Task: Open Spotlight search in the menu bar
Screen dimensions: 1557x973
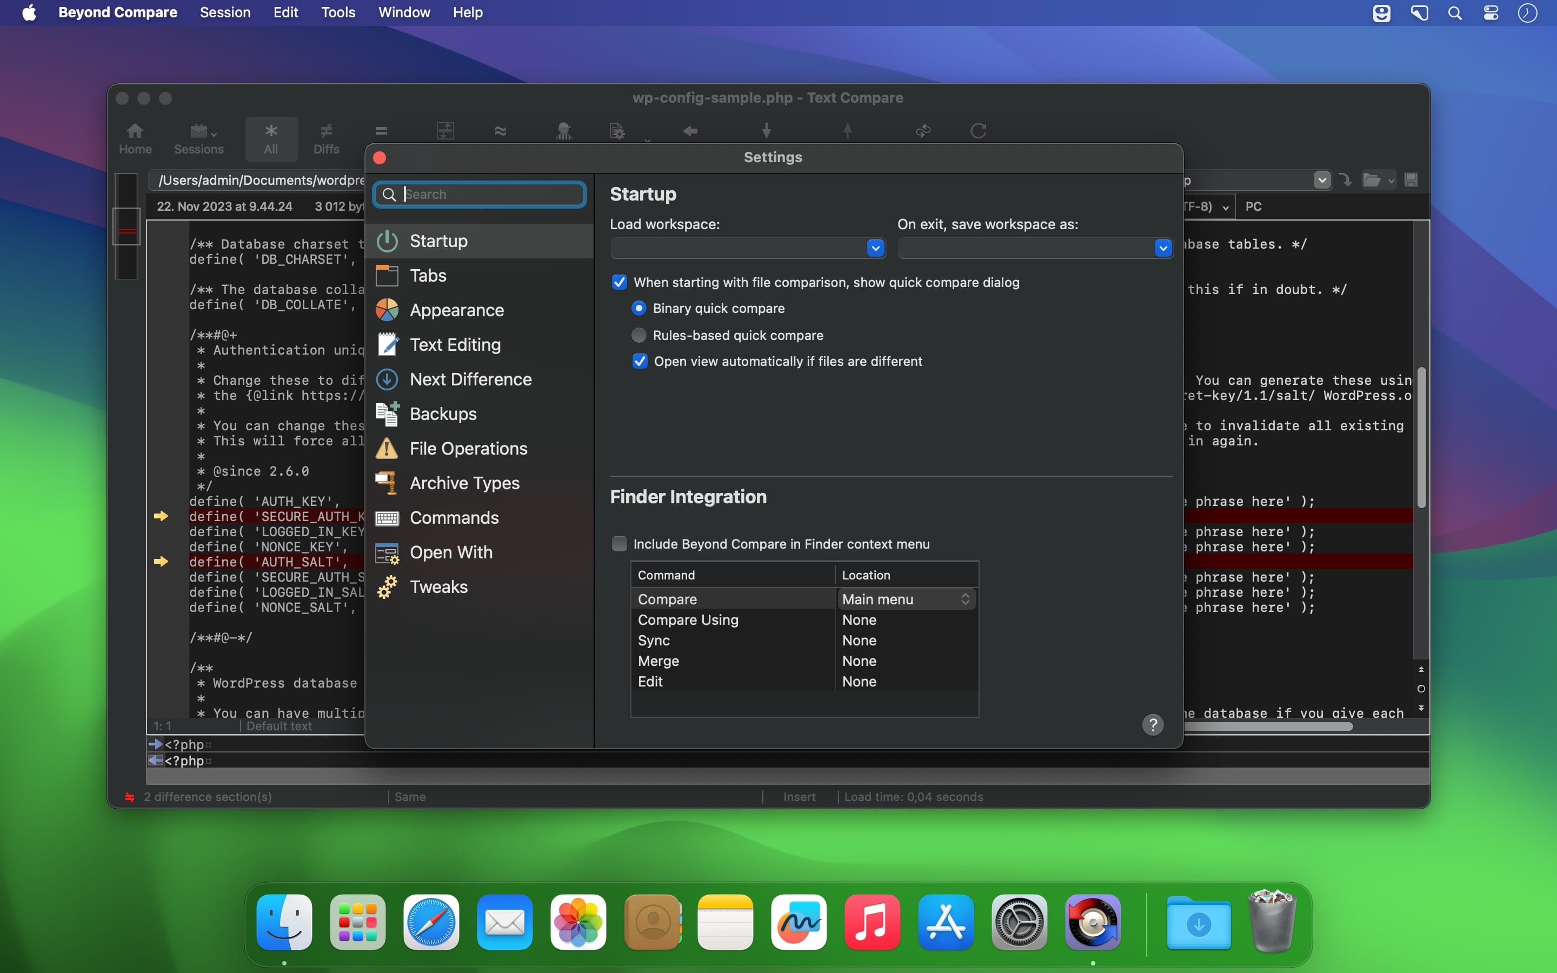Action: 1455,13
